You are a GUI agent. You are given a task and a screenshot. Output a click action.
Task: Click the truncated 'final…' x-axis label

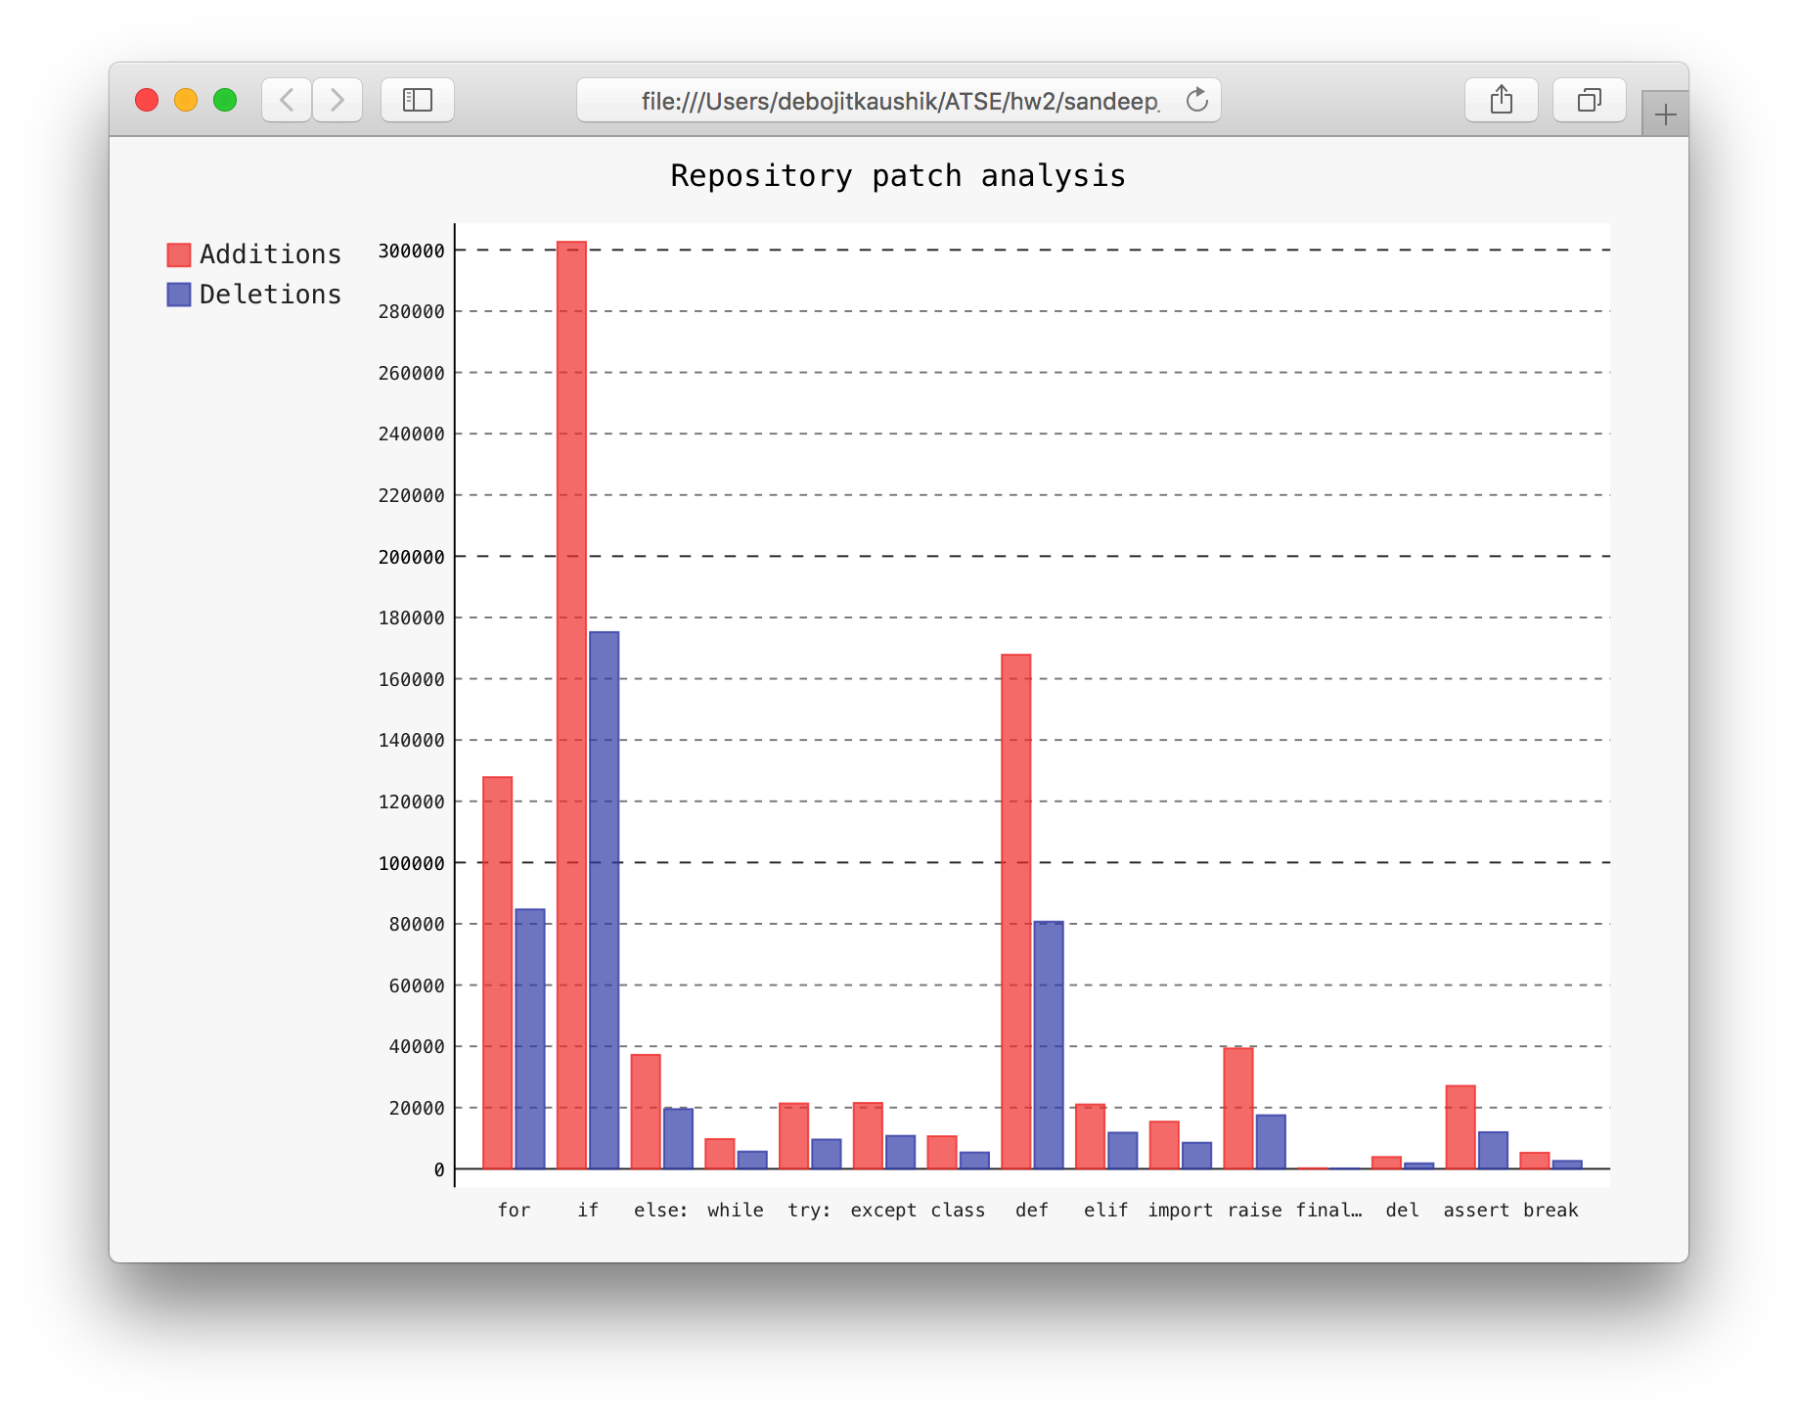[1328, 1210]
